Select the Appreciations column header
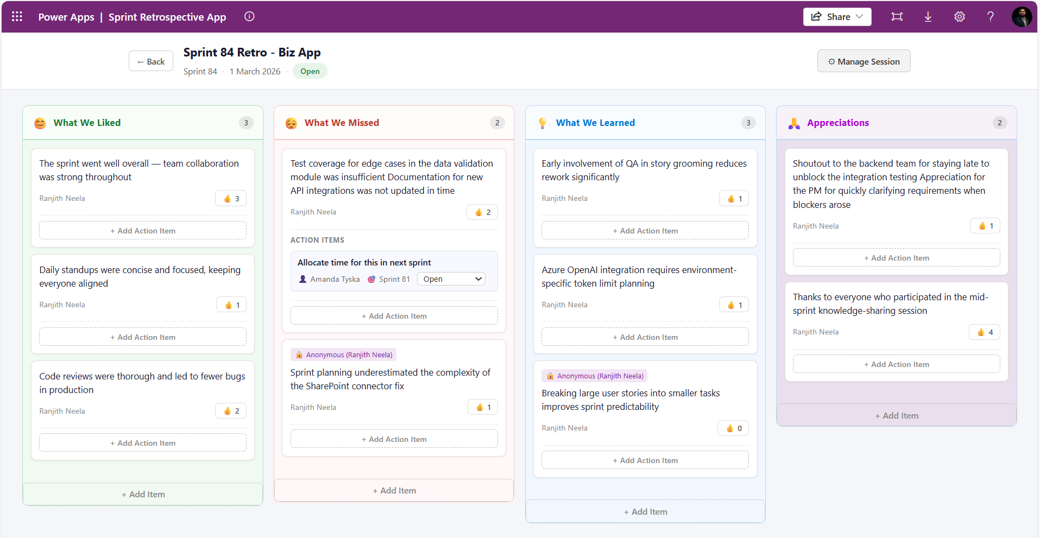The height and width of the screenshot is (538, 1040). point(837,123)
